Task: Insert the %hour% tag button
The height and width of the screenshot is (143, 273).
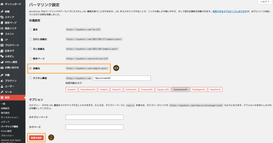Action: click(117, 90)
